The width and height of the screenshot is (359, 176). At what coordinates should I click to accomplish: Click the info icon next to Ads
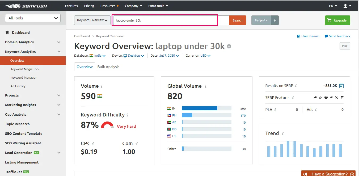point(316,110)
